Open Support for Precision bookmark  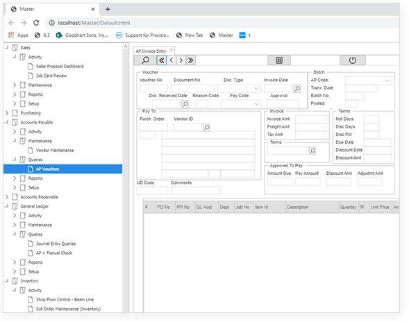pos(142,35)
